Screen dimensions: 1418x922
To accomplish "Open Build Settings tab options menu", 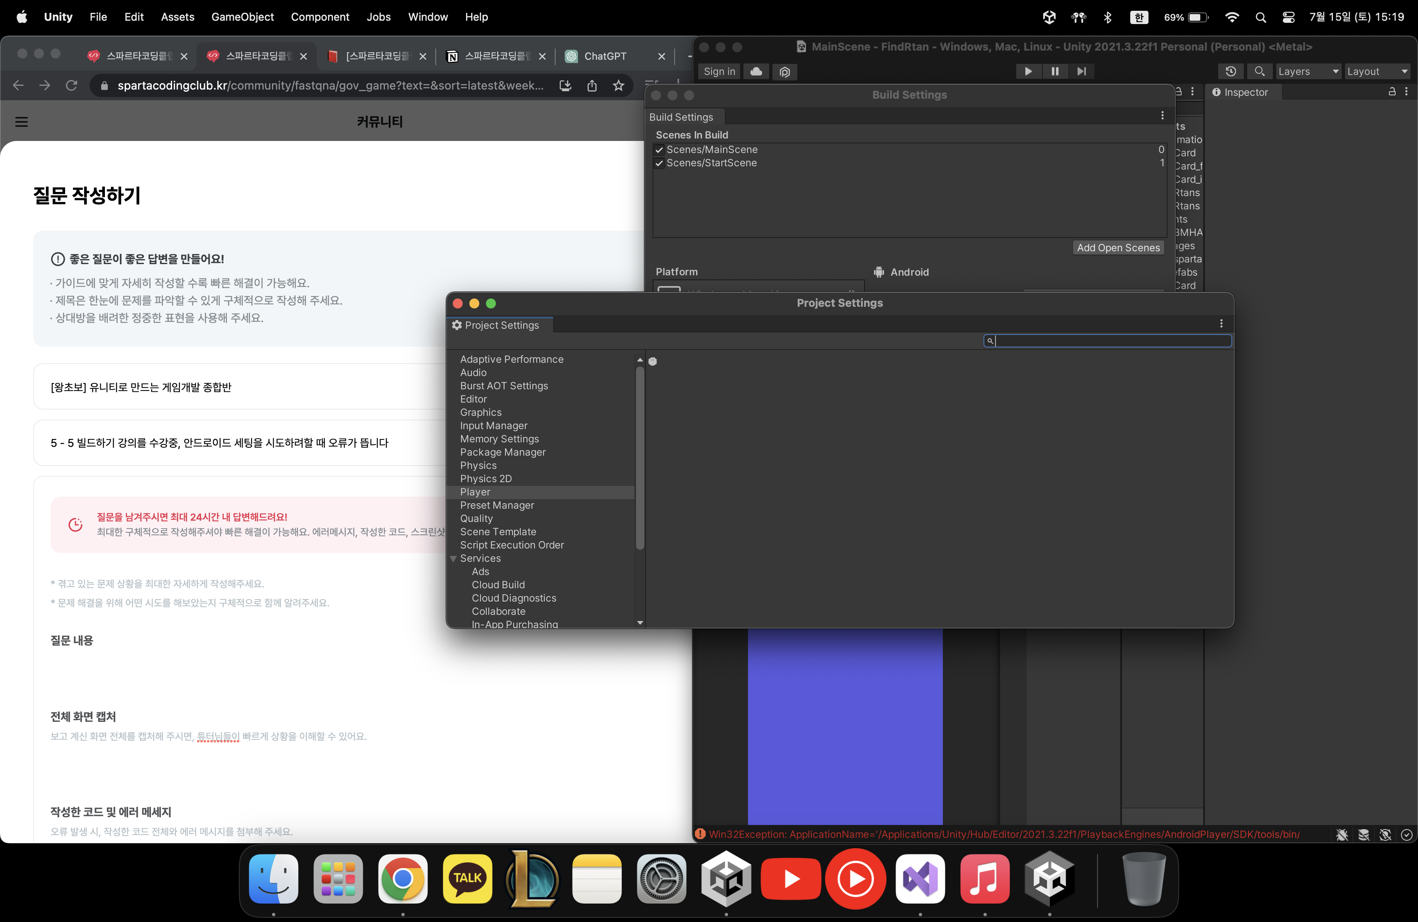I will [1163, 116].
